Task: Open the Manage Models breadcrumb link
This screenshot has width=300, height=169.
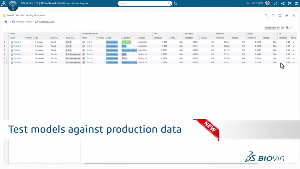Action: 24,22
